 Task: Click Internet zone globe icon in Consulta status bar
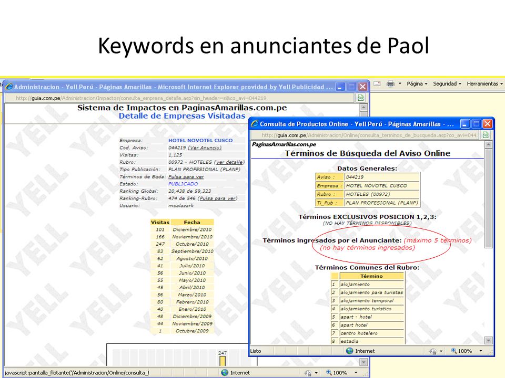coord(349,351)
